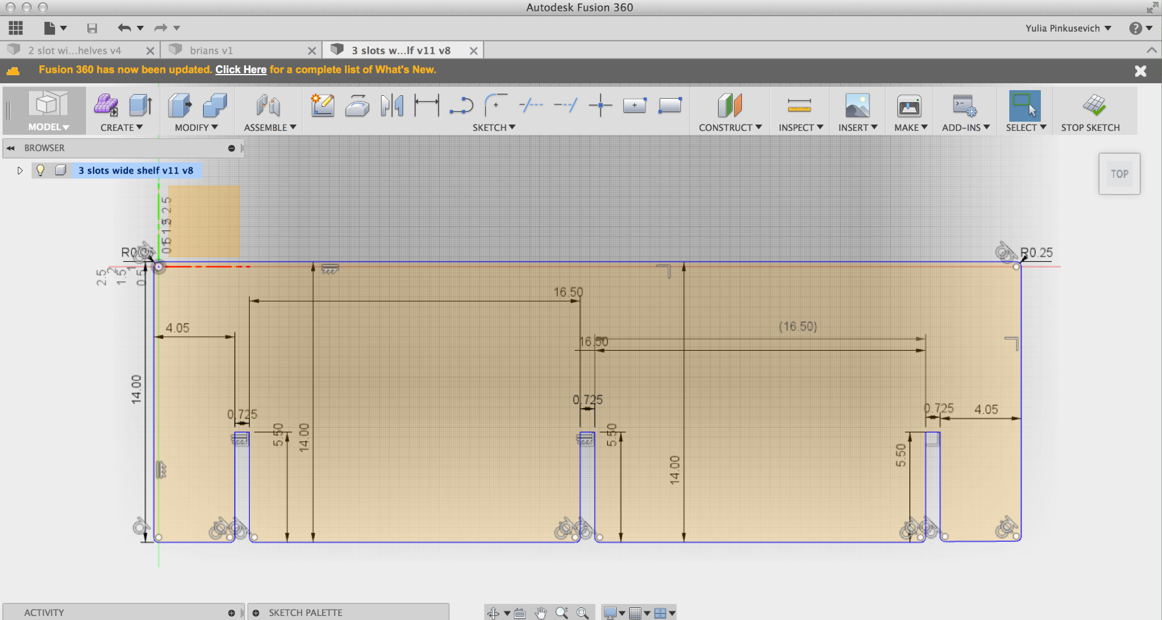Click the Sketch Dimension tool icon
Viewport: 1162px width, 620px height.
pos(427,107)
